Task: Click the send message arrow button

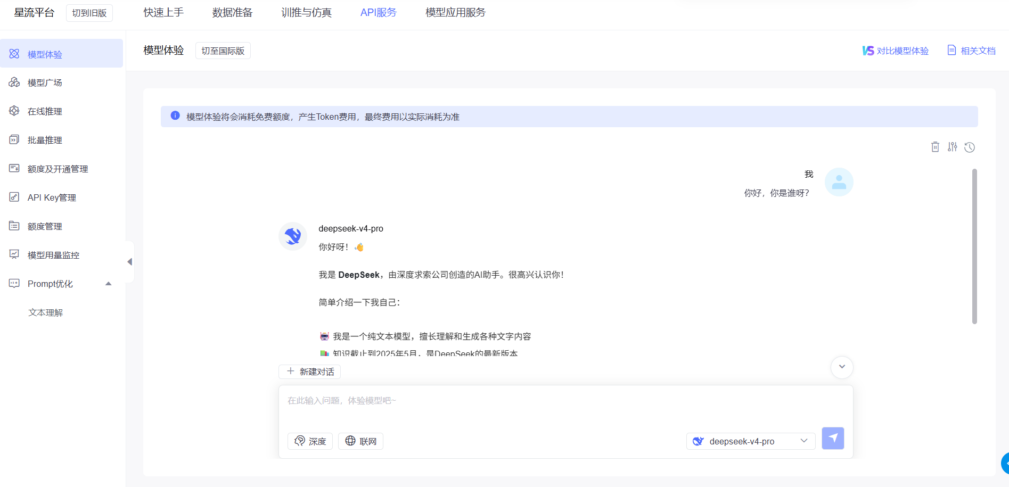Action: [833, 439]
